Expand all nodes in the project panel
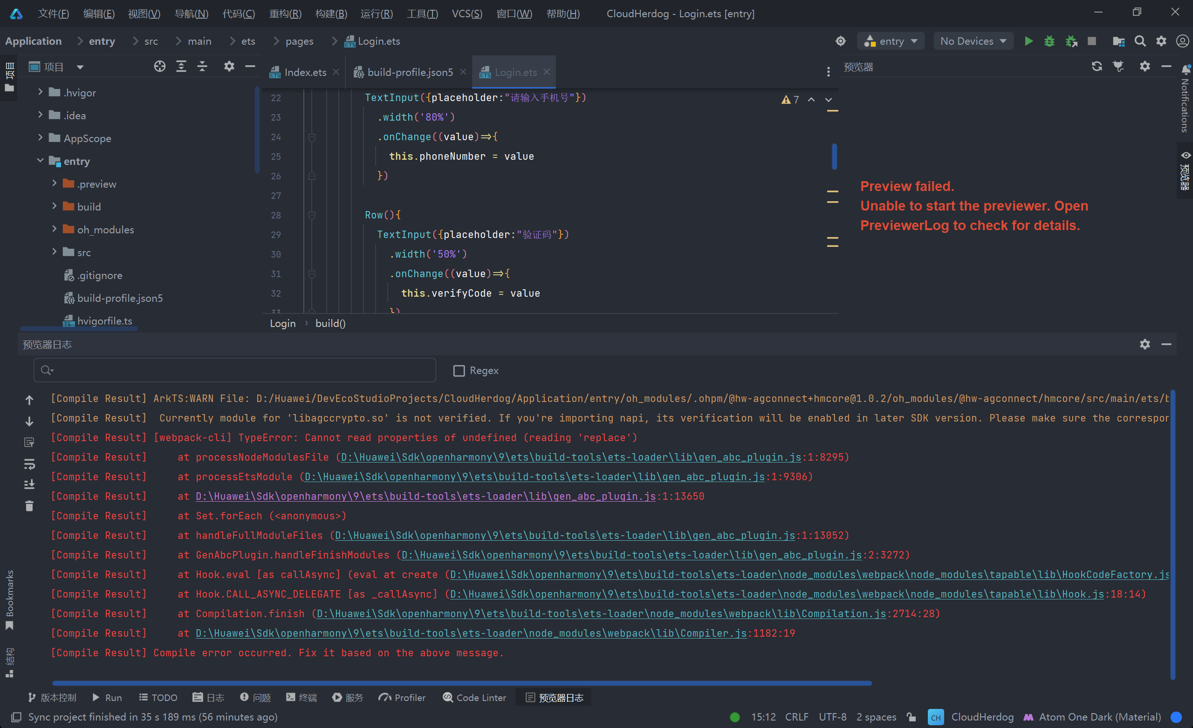 pyautogui.click(x=181, y=66)
